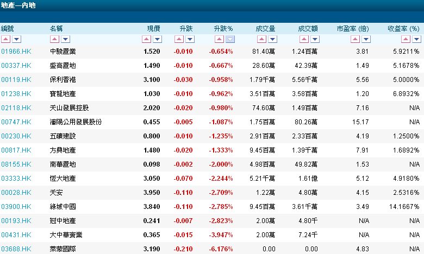This screenshot has height=254, width=424.
Task: Click the 14.1667% yield value
Action: 404,206
